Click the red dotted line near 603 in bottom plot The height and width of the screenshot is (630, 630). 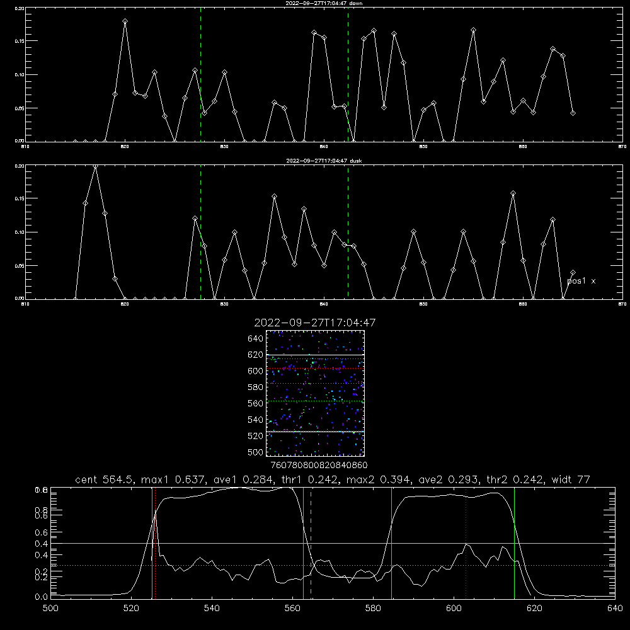click(466, 543)
